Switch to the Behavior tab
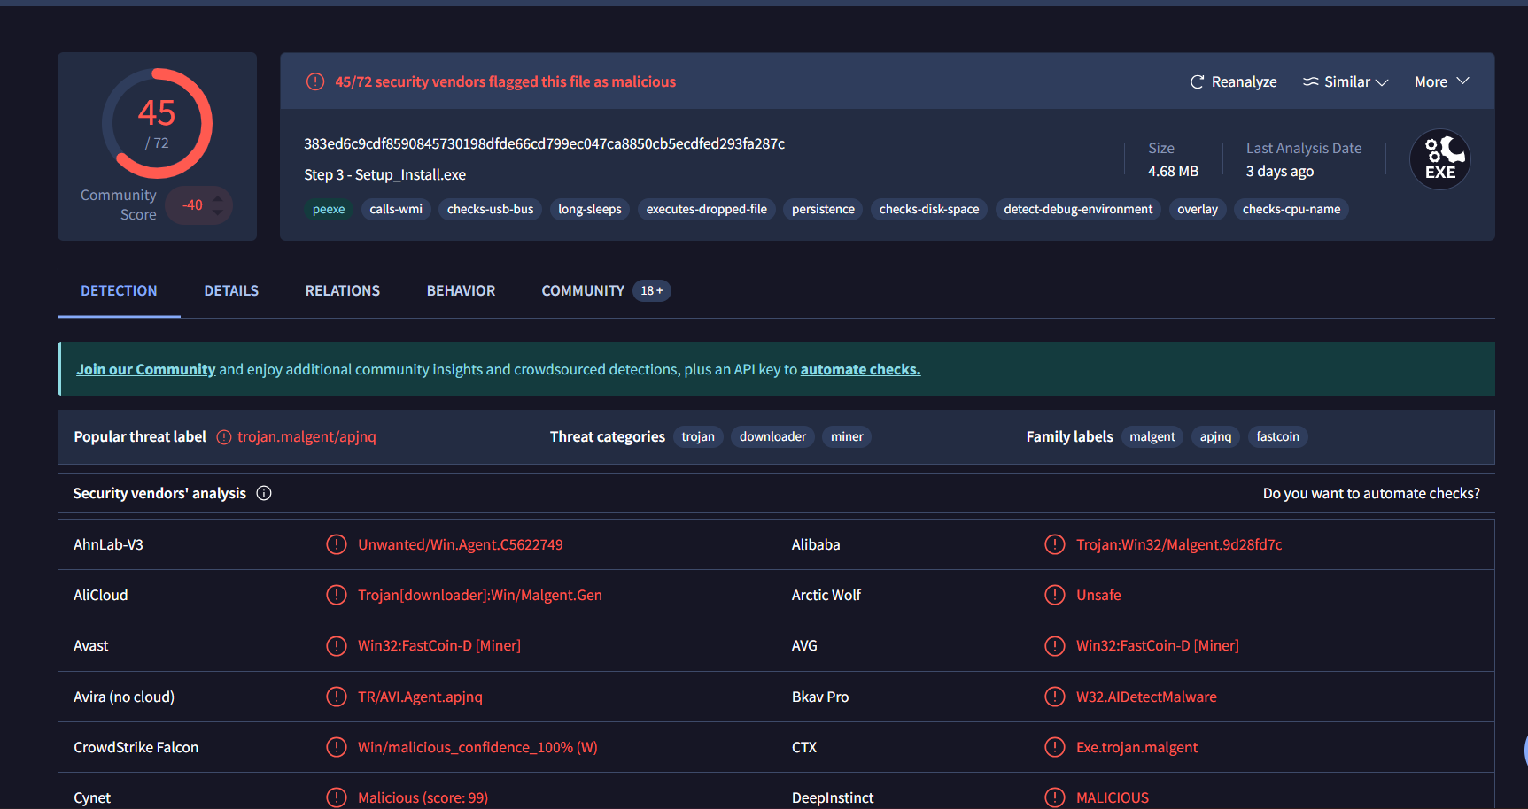The height and width of the screenshot is (809, 1528). tap(461, 290)
